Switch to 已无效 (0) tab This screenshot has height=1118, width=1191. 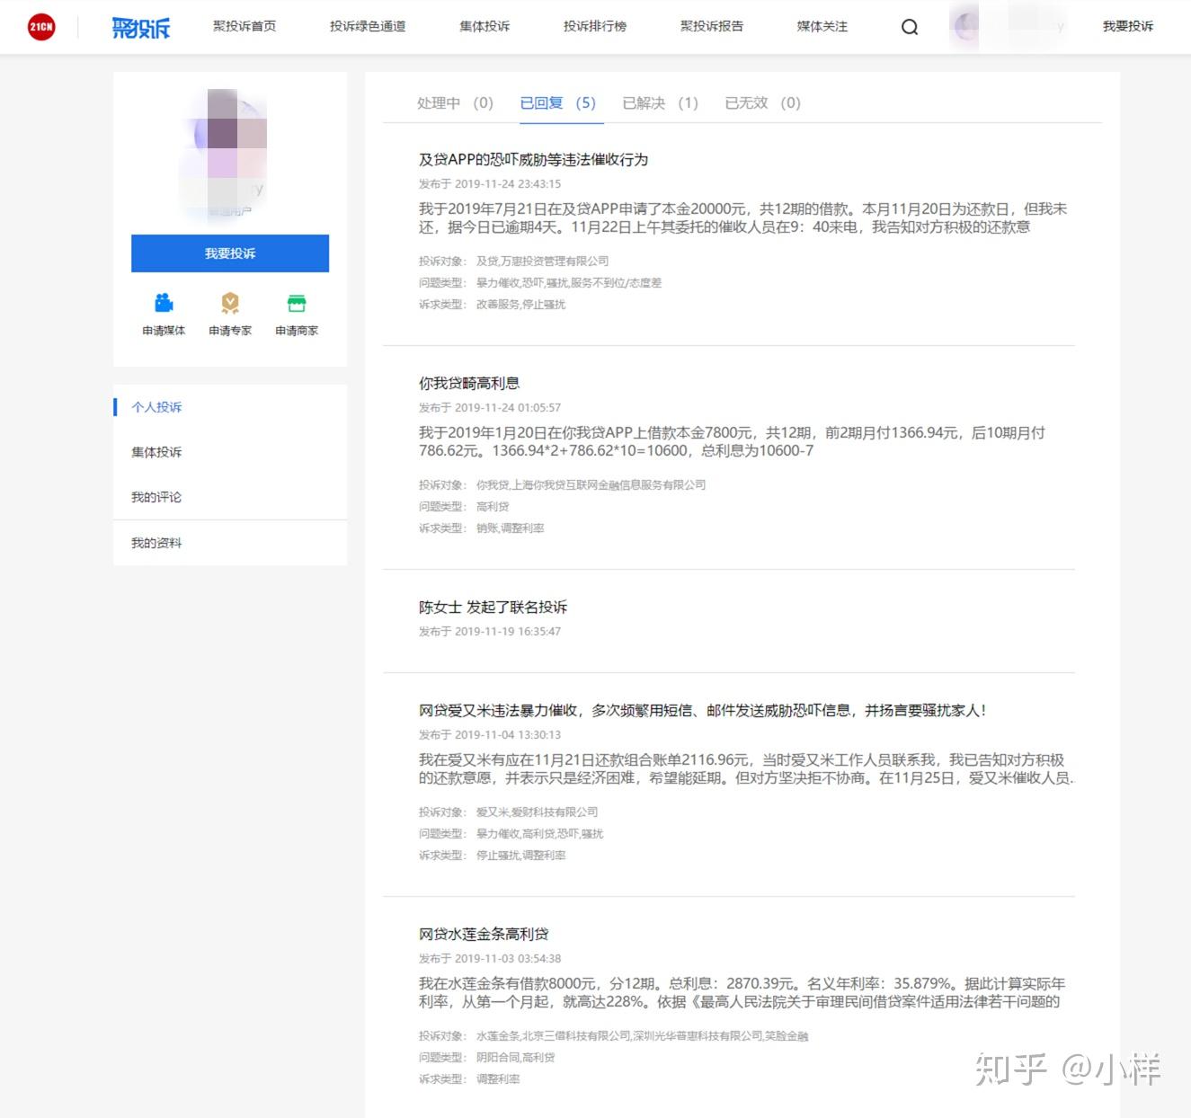coord(763,103)
